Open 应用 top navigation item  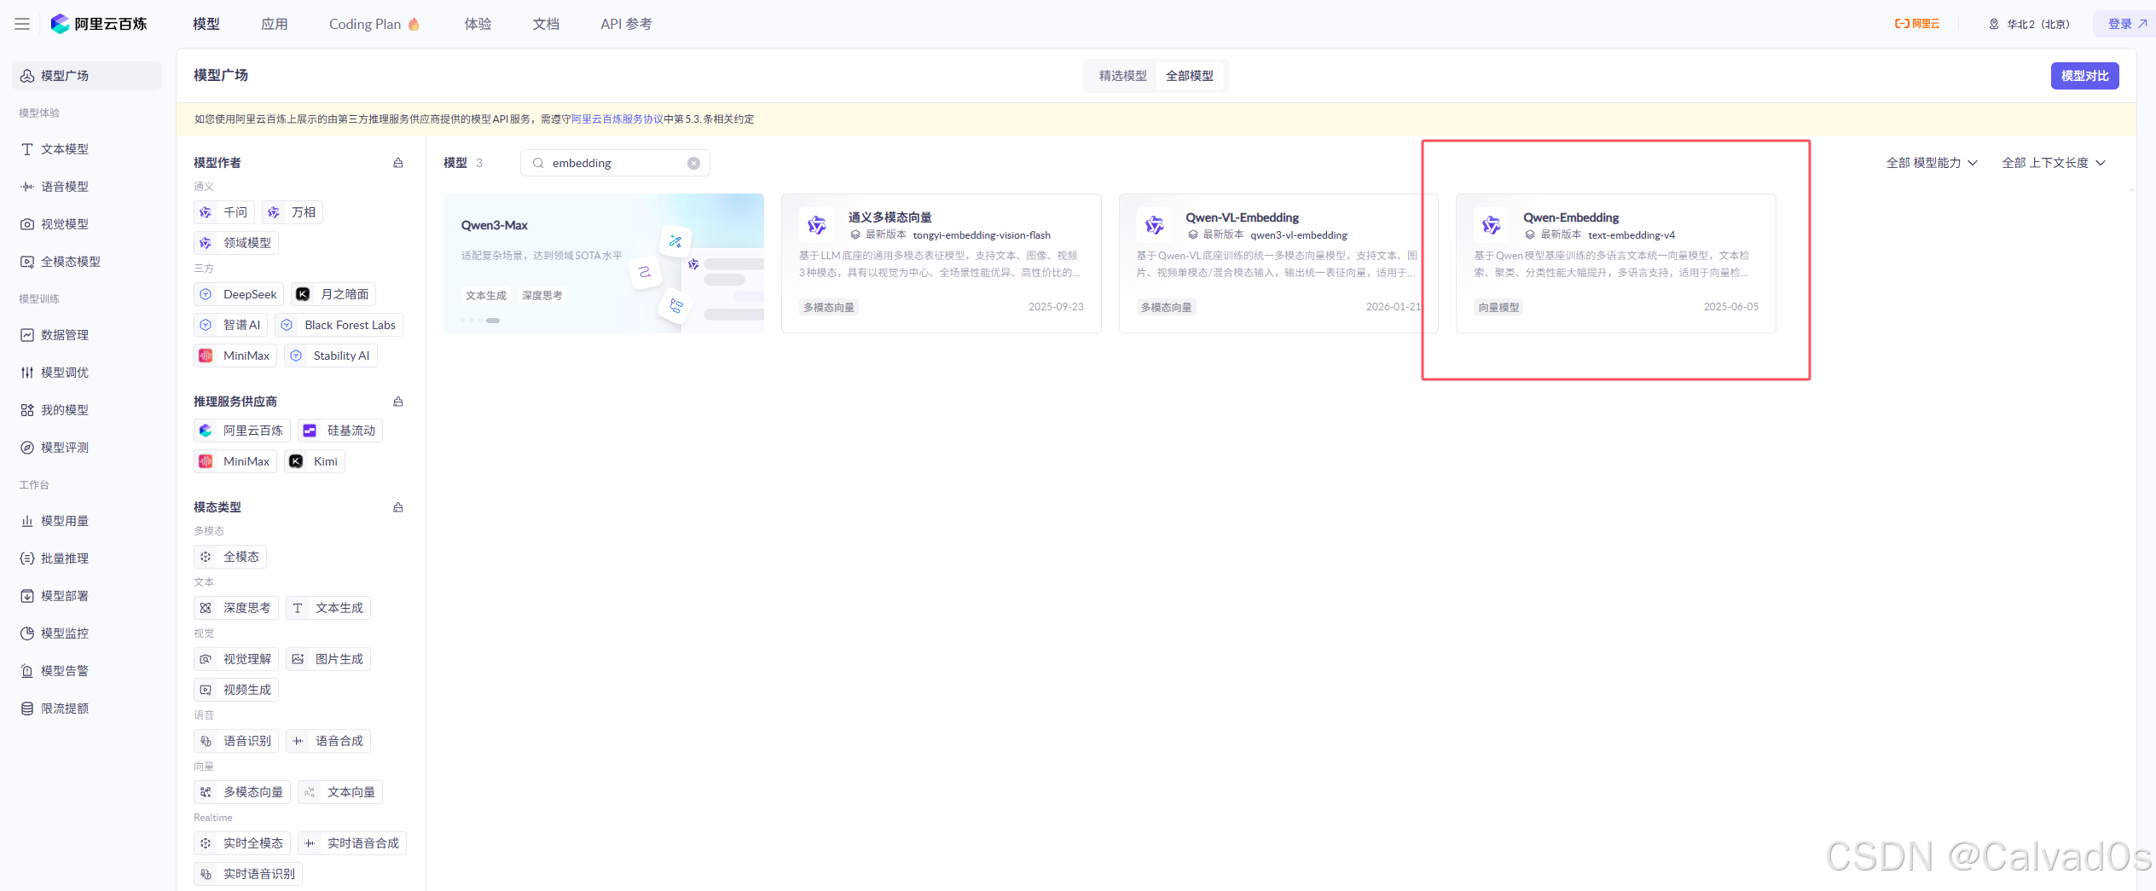[x=275, y=24]
